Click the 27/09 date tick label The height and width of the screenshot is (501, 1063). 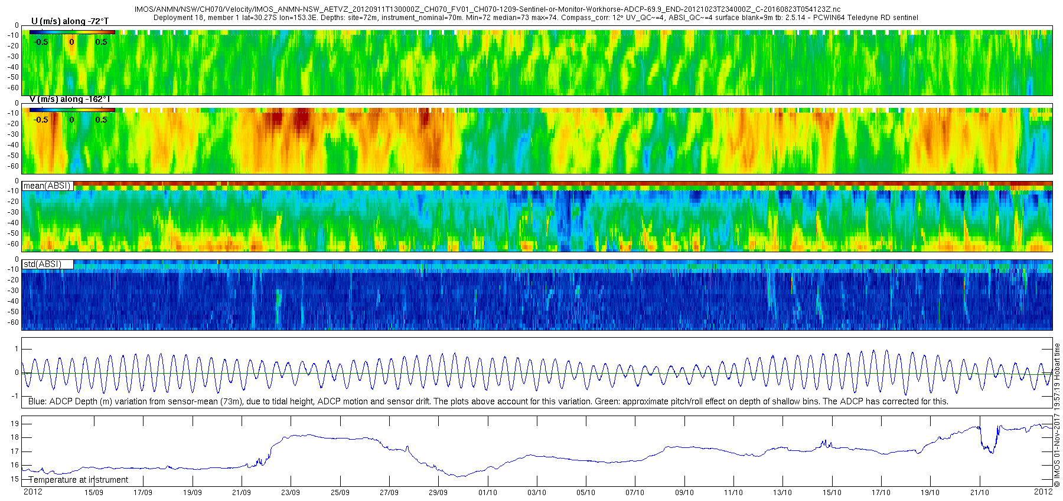coord(389,493)
